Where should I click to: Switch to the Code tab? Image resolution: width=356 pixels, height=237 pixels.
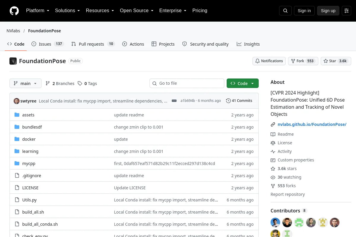pos(16,44)
